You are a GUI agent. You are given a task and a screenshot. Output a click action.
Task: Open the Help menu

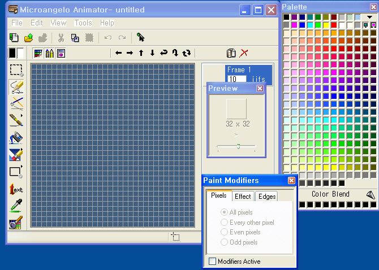pos(107,23)
